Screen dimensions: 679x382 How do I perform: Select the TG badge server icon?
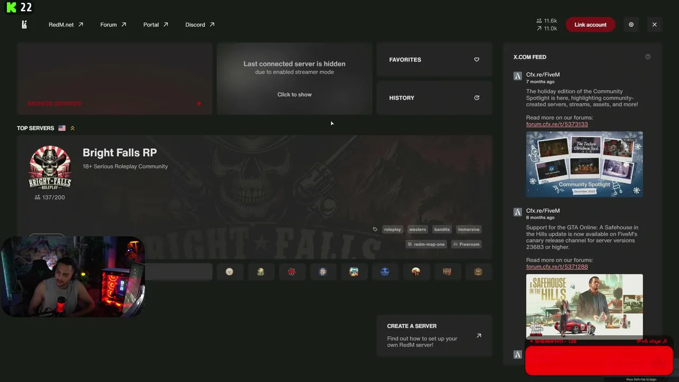[323, 272]
